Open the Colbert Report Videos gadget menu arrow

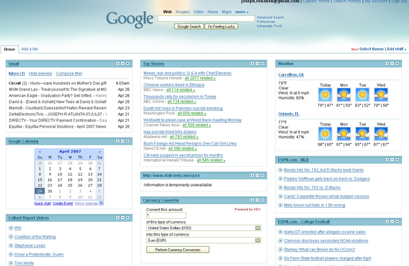[117, 218]
